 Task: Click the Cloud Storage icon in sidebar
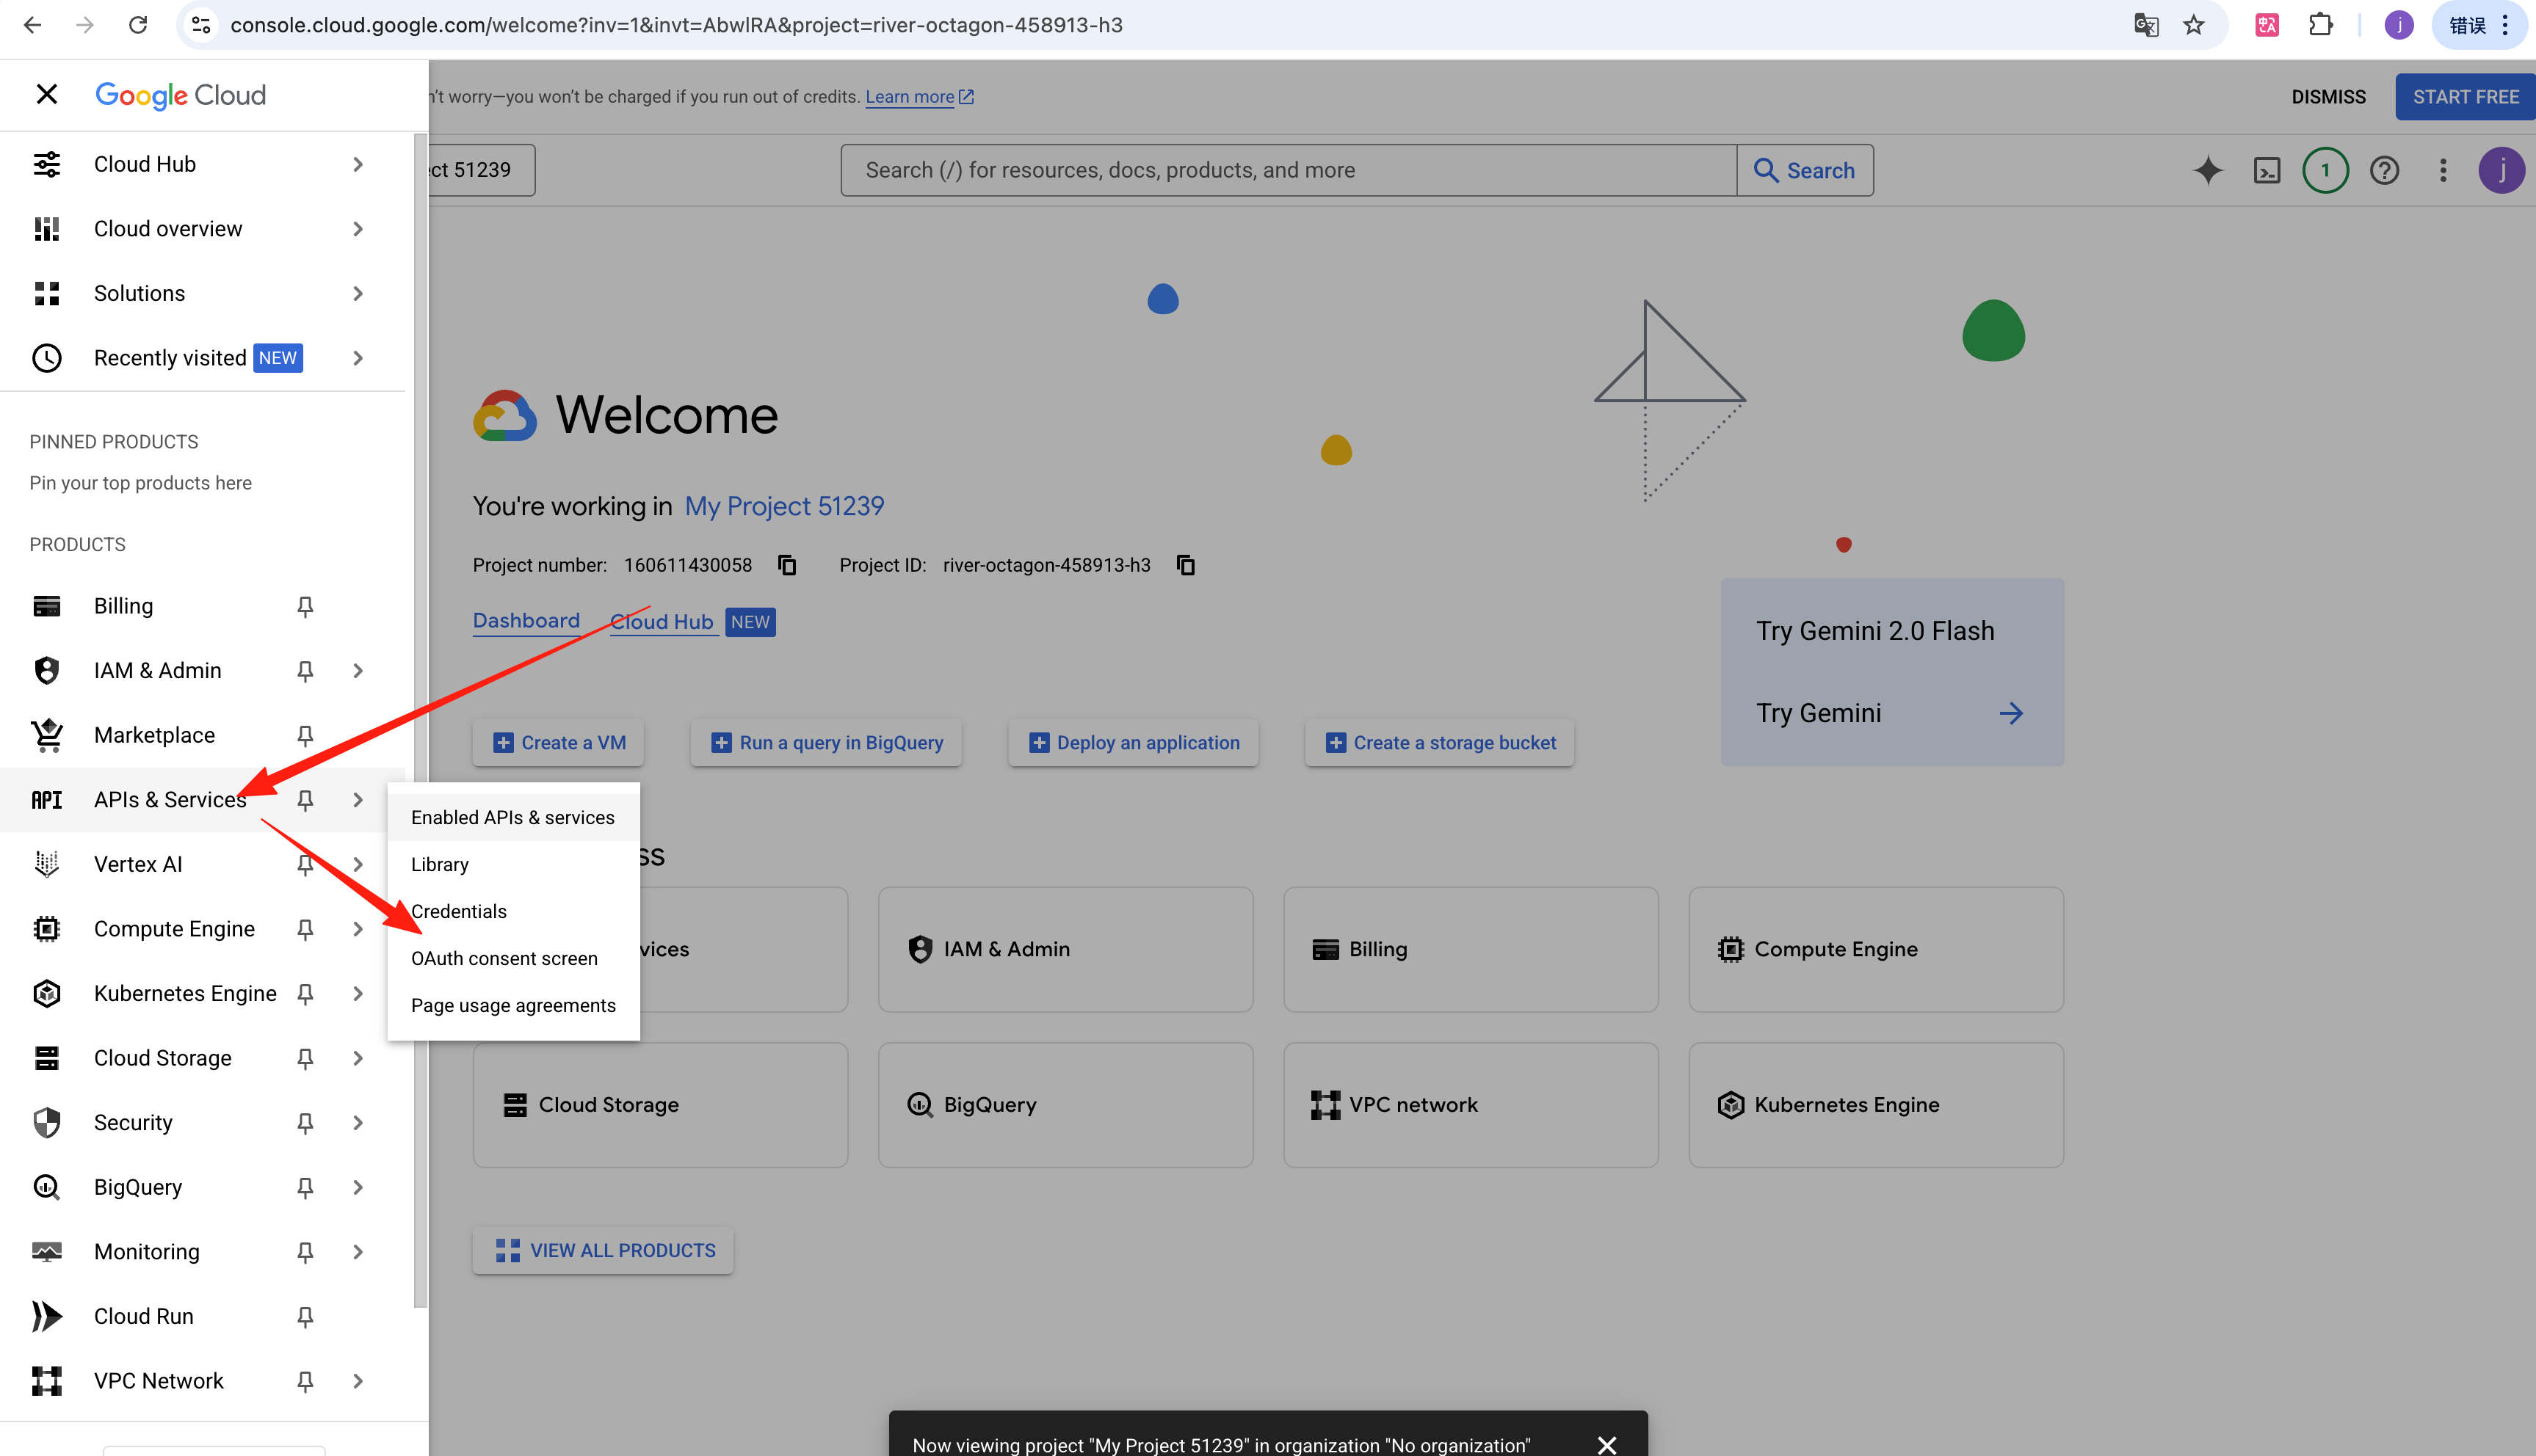coord(46,1058)
